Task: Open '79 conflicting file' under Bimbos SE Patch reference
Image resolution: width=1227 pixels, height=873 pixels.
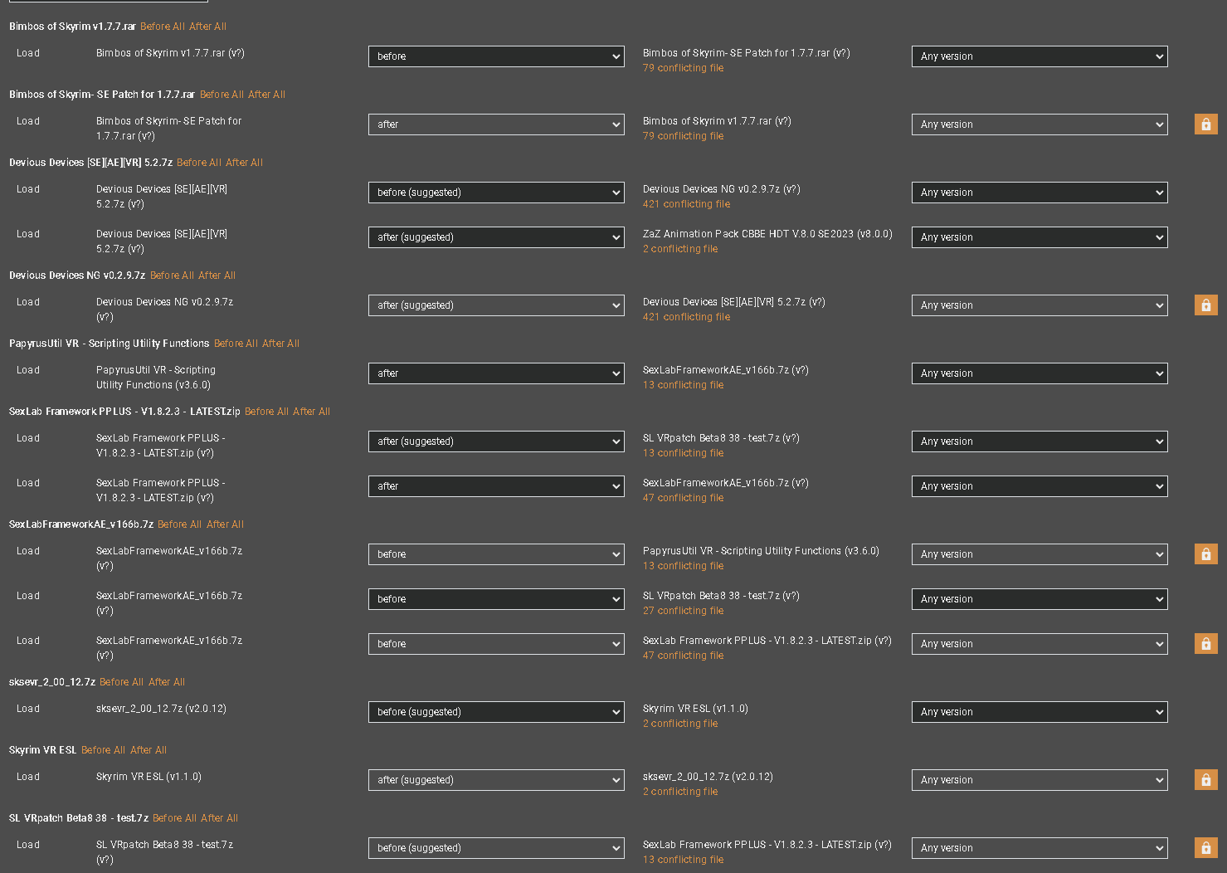Action: tap(683, 68)
